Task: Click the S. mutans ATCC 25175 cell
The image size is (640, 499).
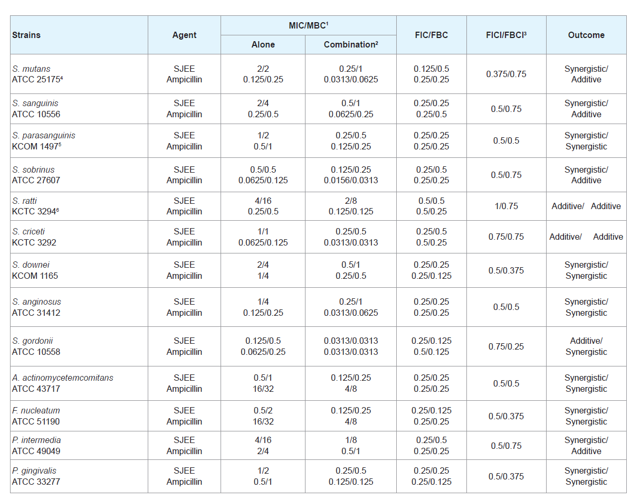Action: coord(79,74)
